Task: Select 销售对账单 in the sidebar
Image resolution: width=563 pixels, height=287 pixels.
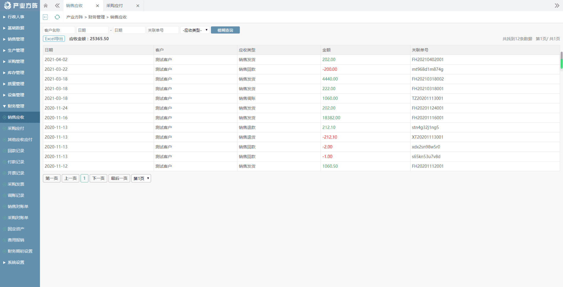Action: [18, 206]
